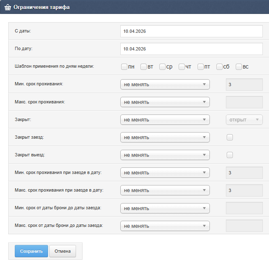Toggle the «Закрыт заезд» checkbox
Image resolution: width=269 pixels, height=263 pixels.
tap(230, 137)
